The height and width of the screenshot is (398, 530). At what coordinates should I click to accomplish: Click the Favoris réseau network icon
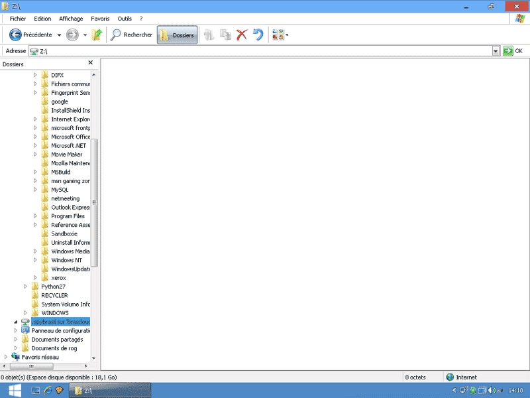point(15,356)
